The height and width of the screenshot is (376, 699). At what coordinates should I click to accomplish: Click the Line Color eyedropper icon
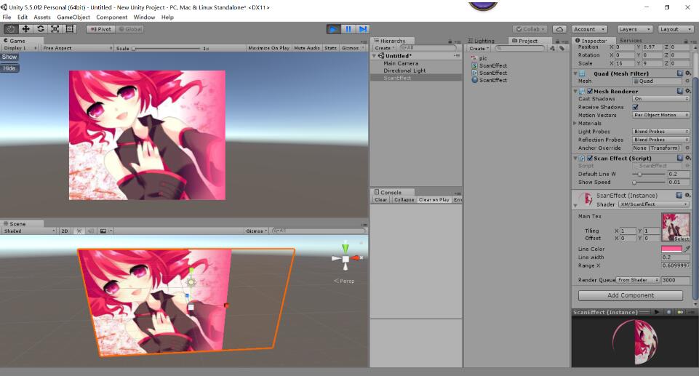(687, 249)
